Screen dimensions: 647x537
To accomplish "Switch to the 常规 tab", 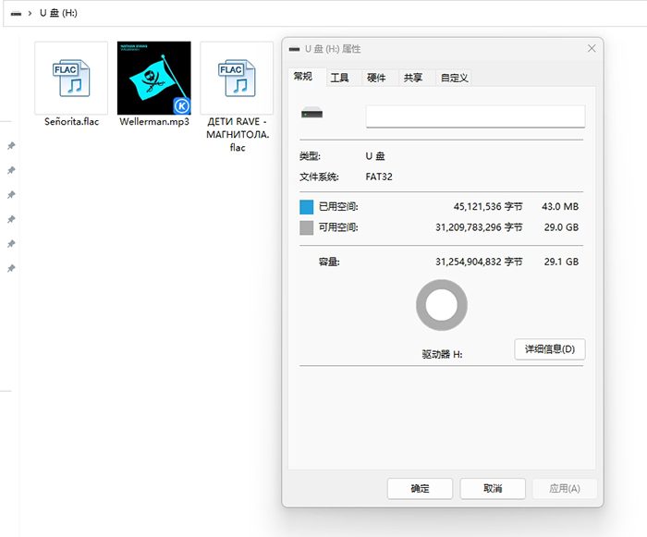I will 303,78.
